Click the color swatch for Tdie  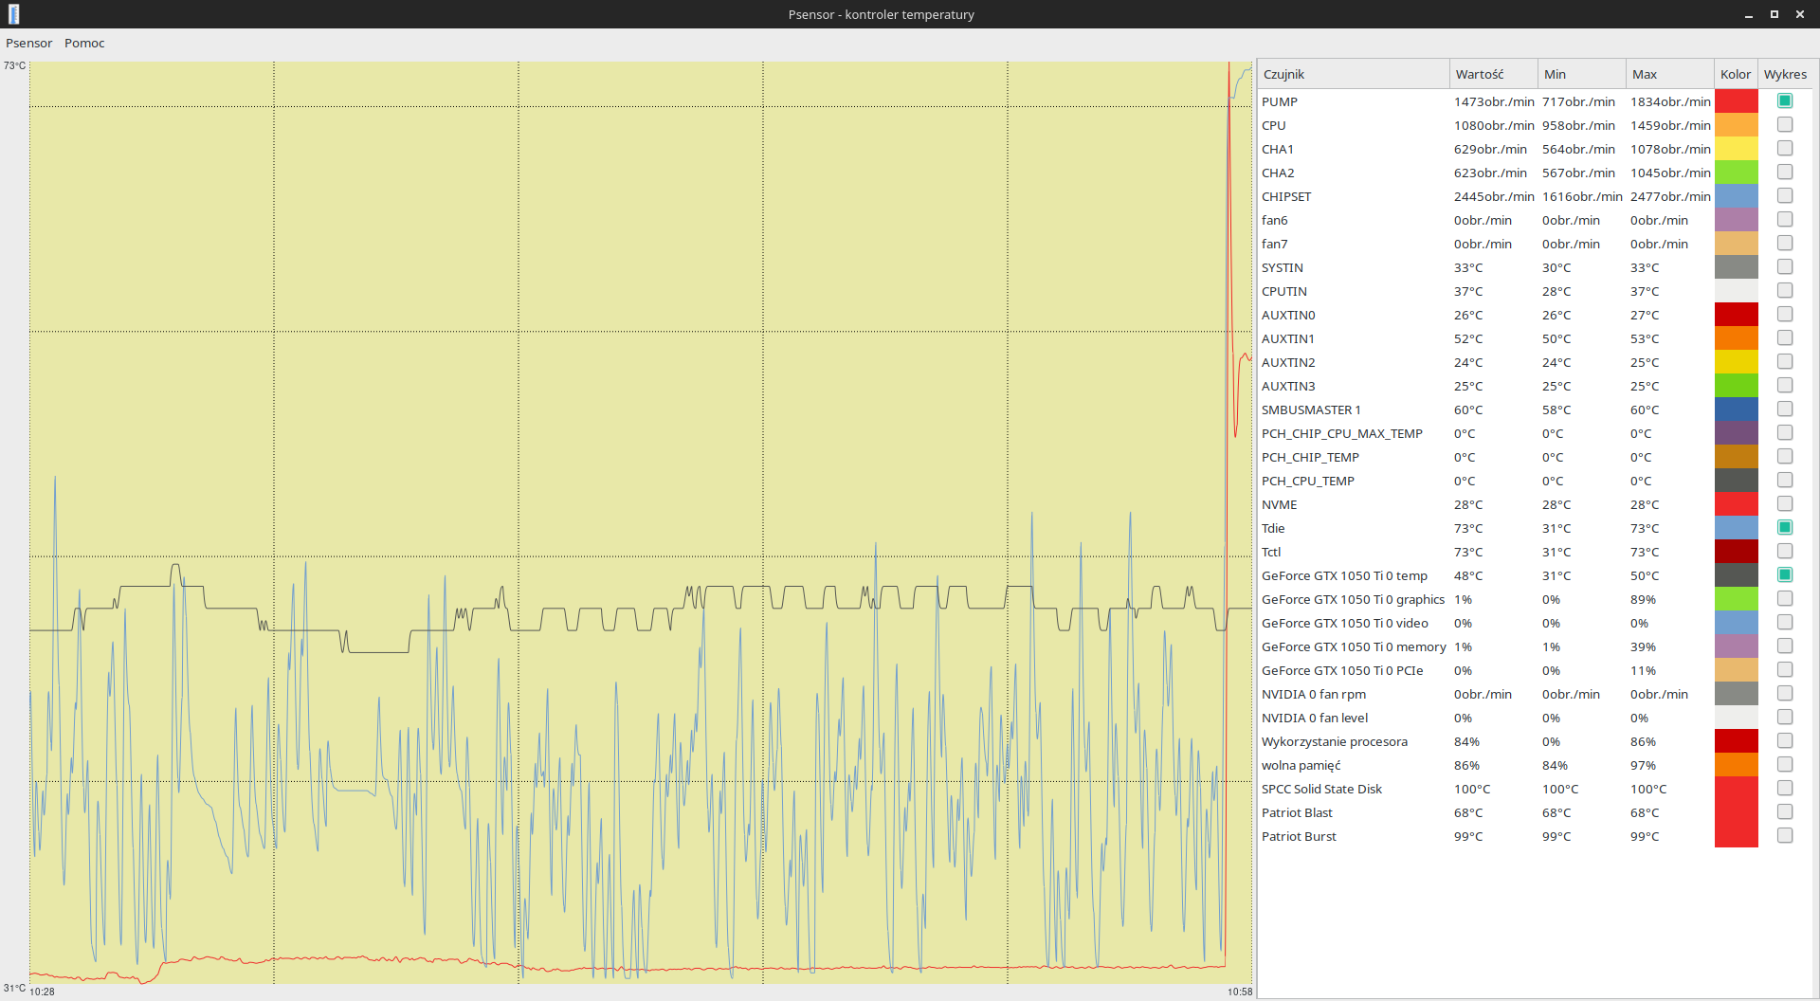click(1736, 527)
